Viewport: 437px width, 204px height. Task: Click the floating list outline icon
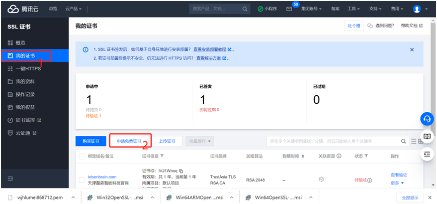point(427,154)
